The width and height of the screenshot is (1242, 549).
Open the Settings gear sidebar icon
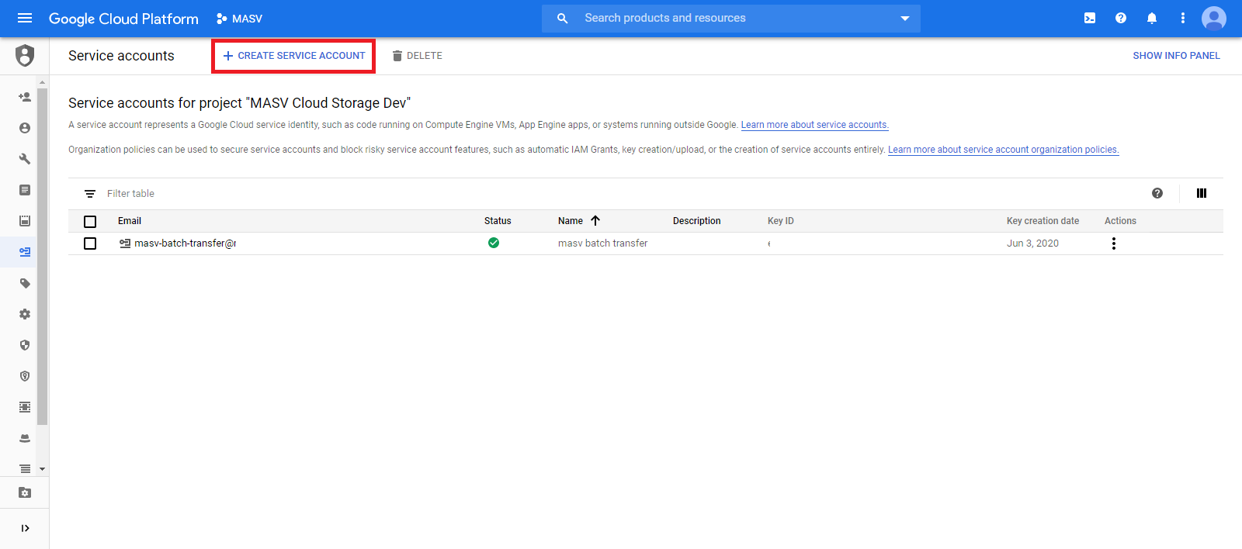(25, 314)
